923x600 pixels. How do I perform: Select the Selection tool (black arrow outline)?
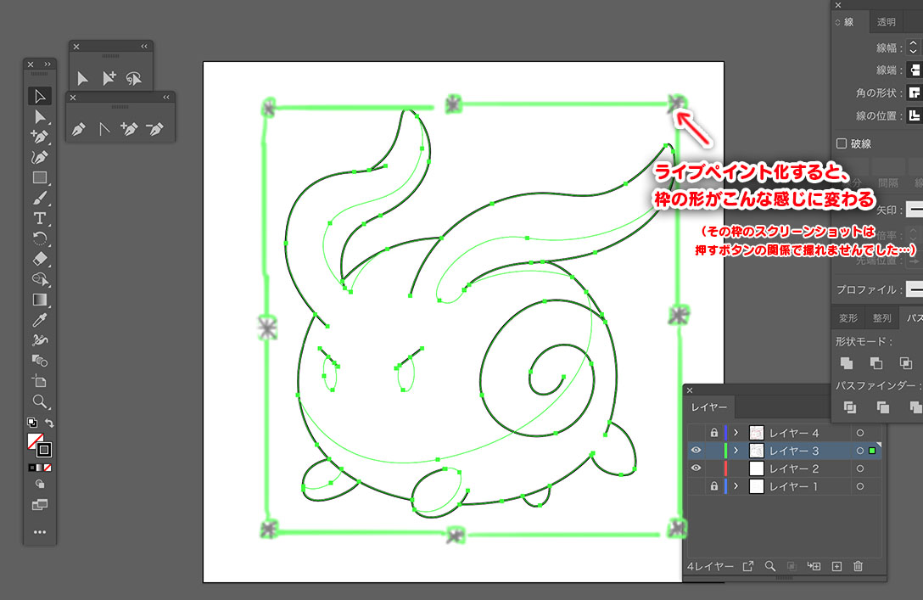(x=39, y=96)
